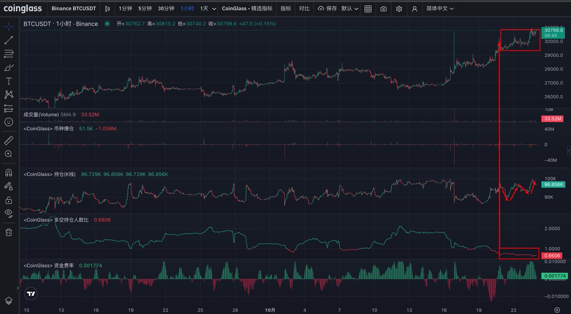The width and height of the screenshot is (571, 314).
Task: Click the 96.856K open interest axis label
Action: point(553,184)
